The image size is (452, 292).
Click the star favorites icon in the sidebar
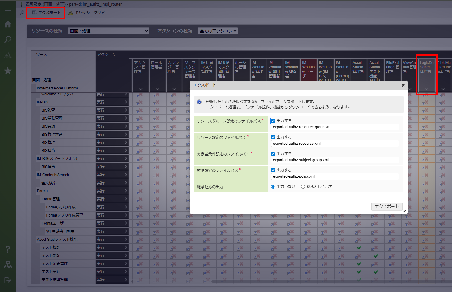pos(8,71)
